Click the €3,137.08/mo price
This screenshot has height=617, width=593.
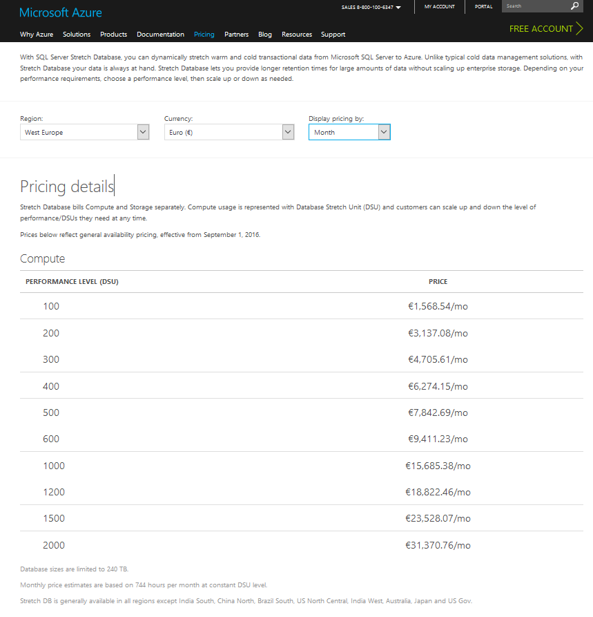(x=438, y=333)
